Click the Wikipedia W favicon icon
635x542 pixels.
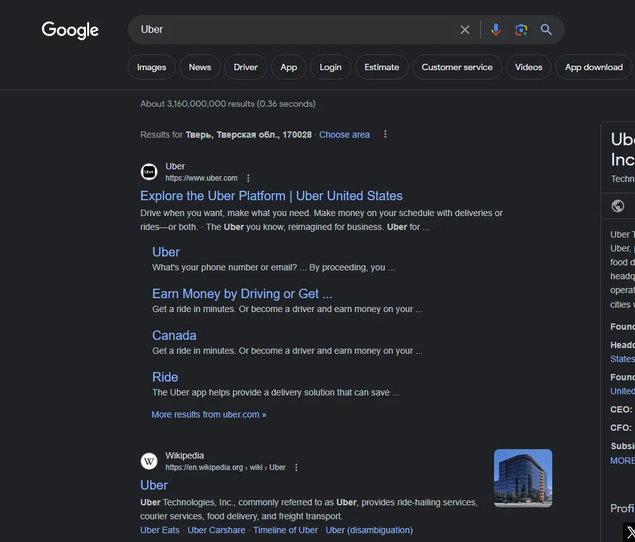[149, 461]
